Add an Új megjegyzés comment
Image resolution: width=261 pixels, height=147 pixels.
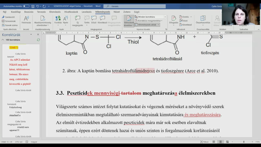coord(77,21)
